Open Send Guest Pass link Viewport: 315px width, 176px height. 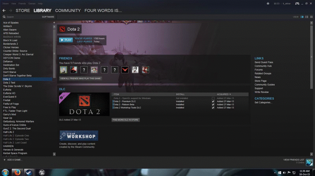pos(264,62)
